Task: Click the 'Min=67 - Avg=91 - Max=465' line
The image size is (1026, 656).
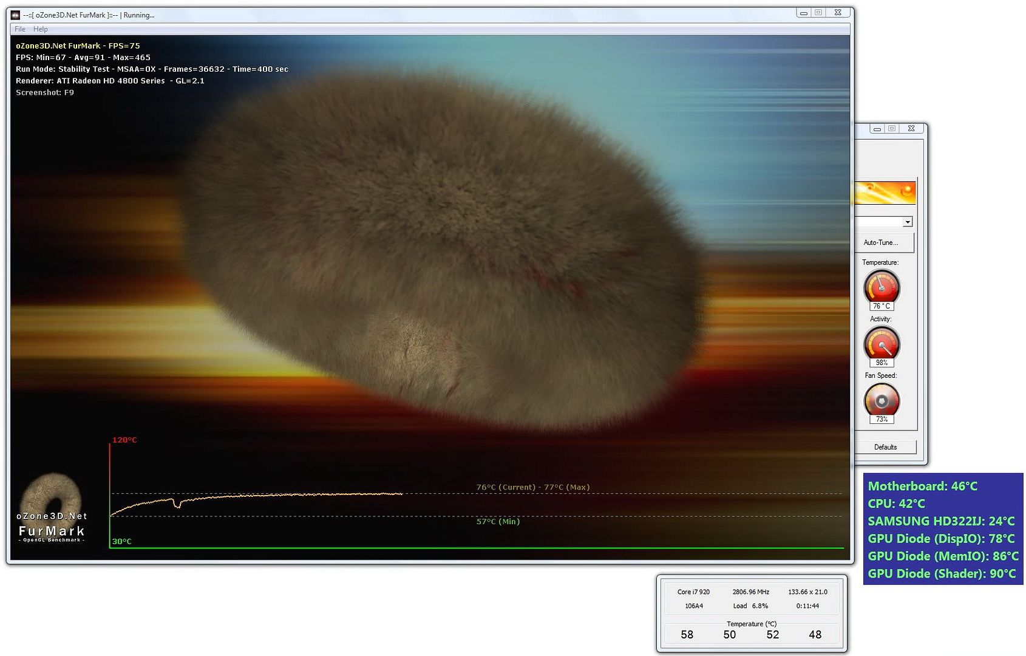Action: [83, 57]
